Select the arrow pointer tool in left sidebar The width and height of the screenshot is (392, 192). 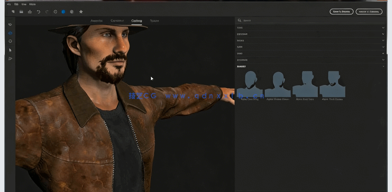click(x=10, y=50)
